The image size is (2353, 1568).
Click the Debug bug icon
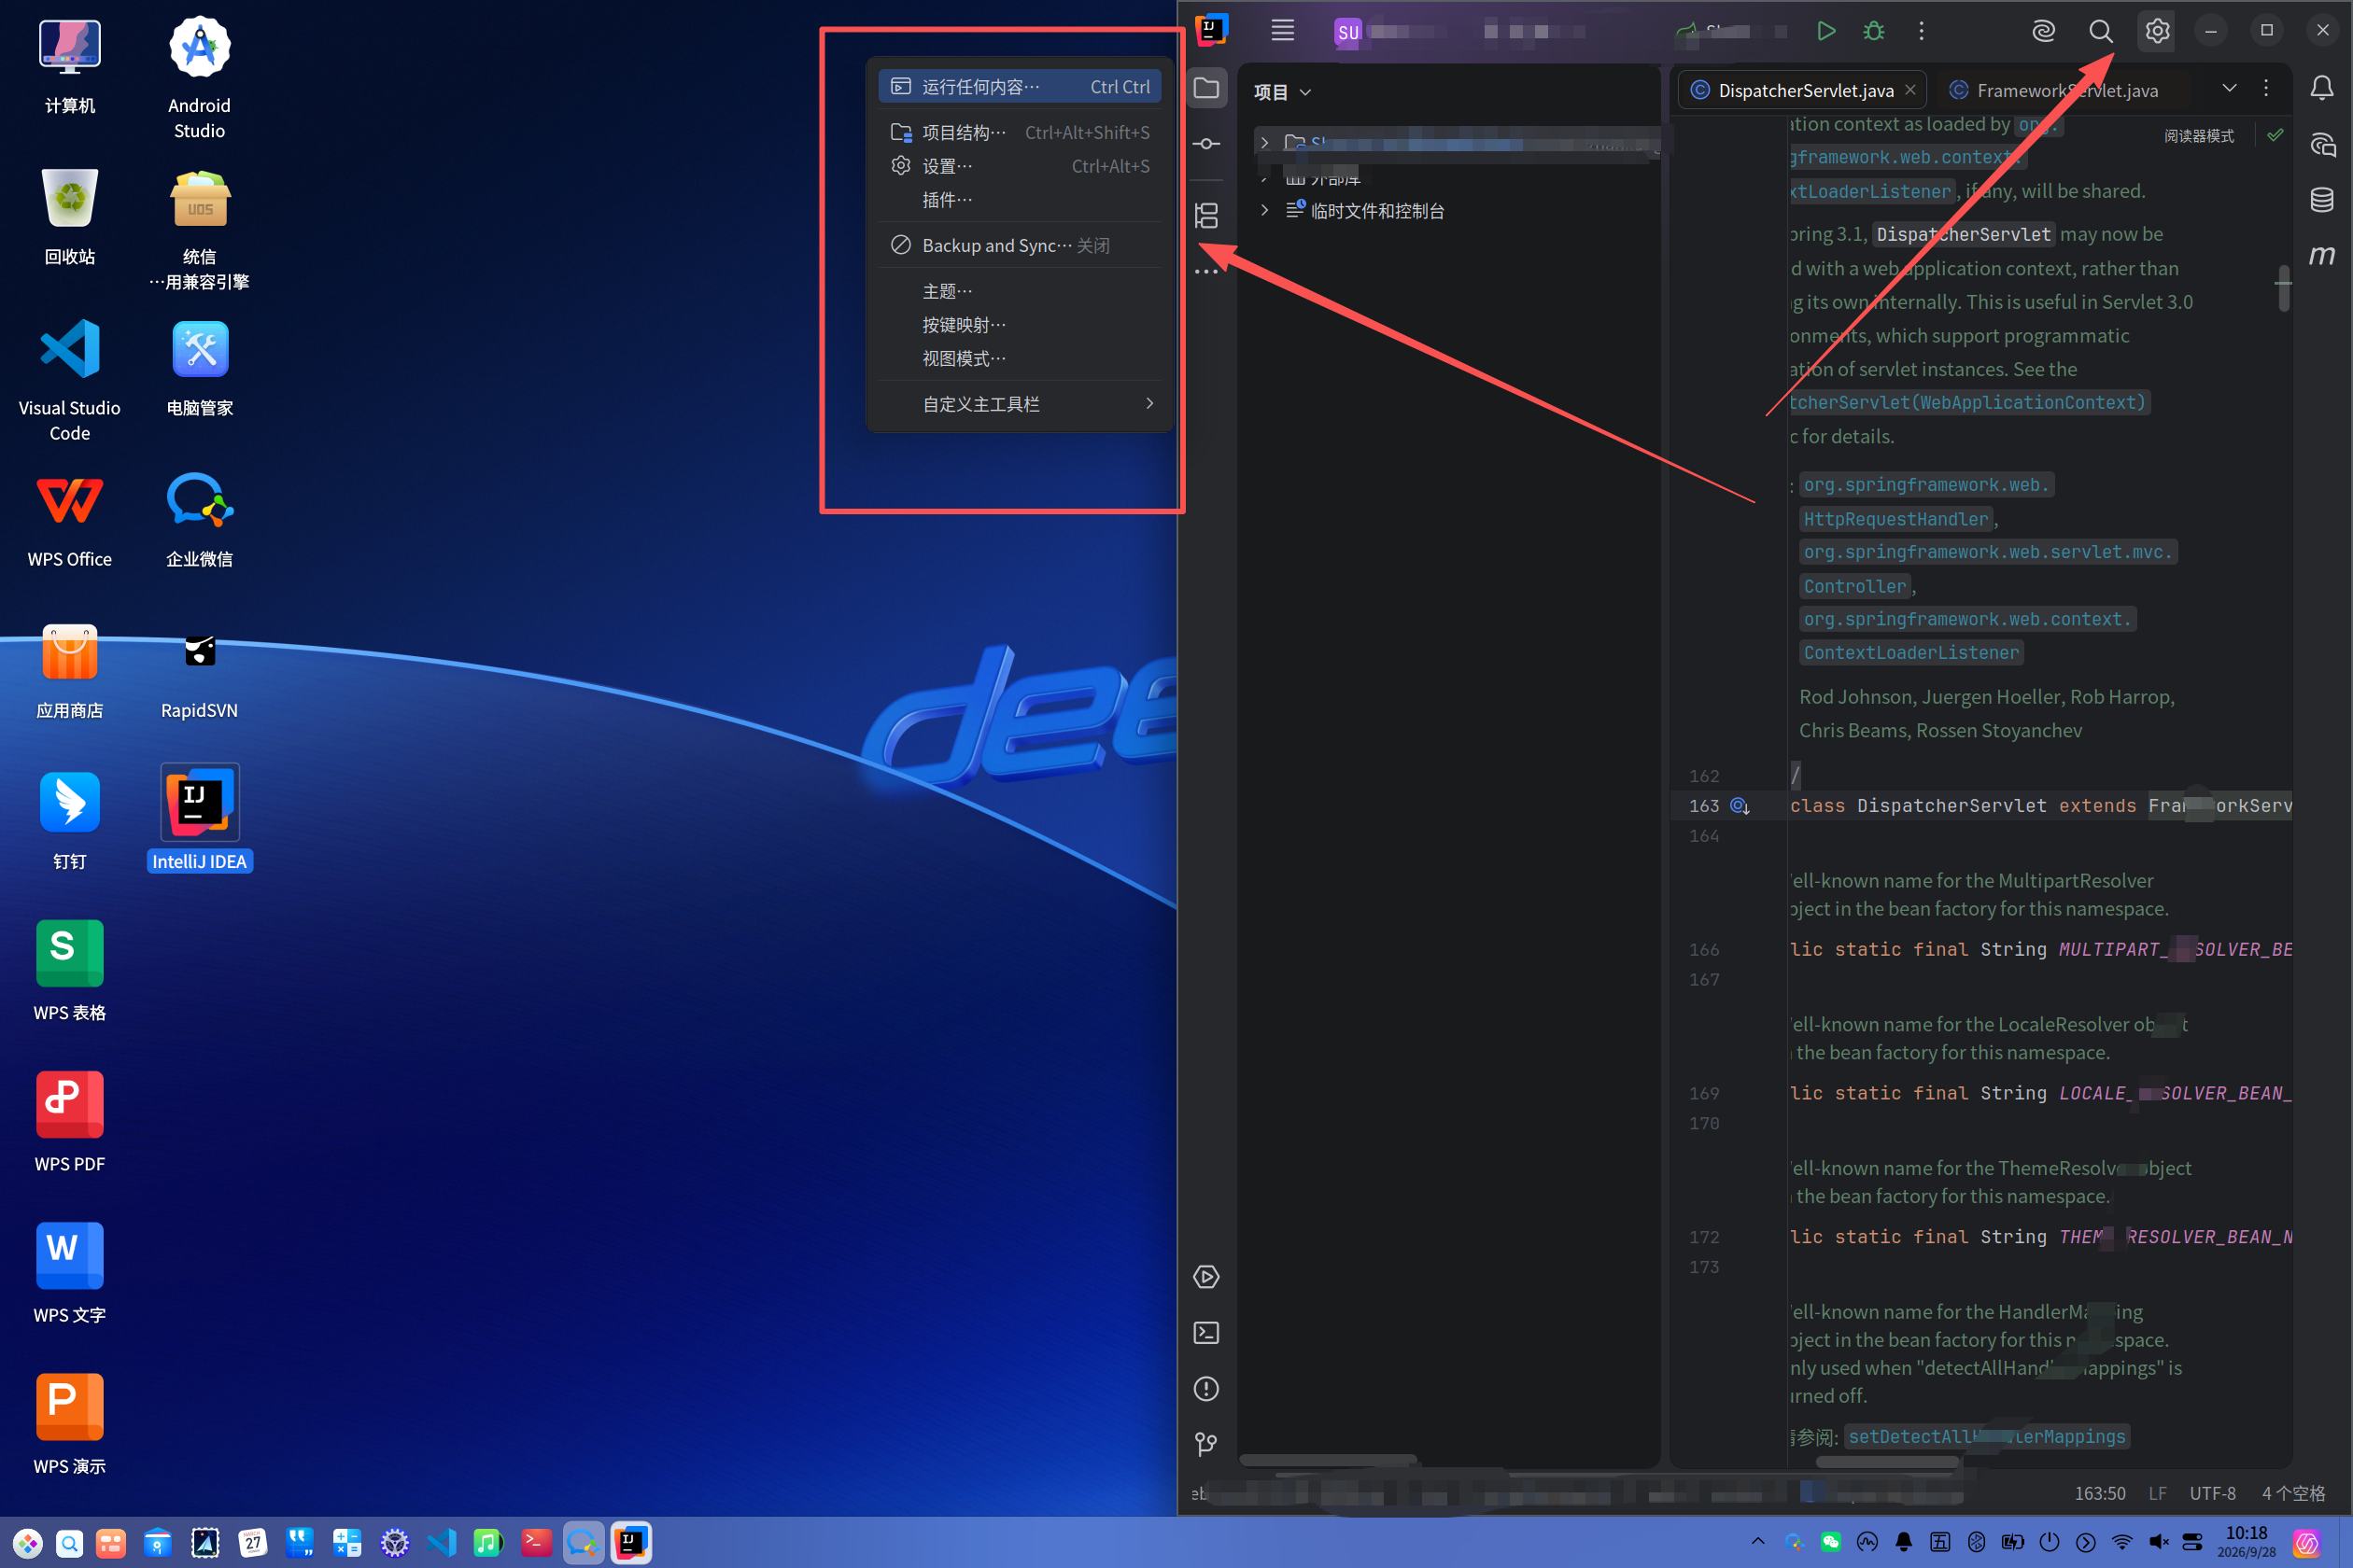click(1874, 31)
